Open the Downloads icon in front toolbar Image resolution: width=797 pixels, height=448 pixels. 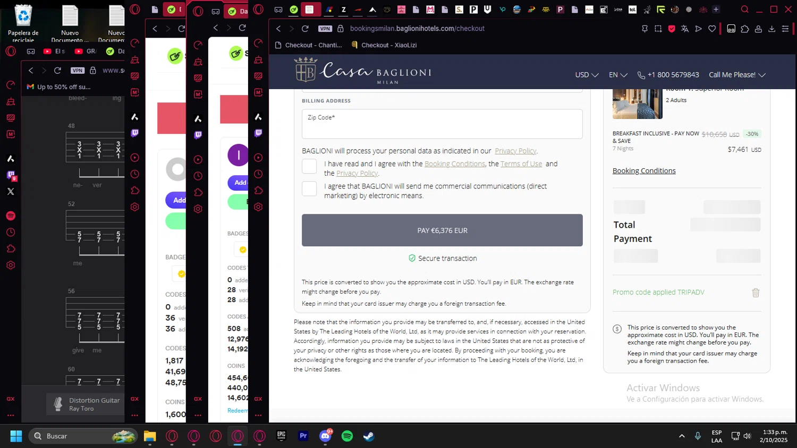coord(772,29)
